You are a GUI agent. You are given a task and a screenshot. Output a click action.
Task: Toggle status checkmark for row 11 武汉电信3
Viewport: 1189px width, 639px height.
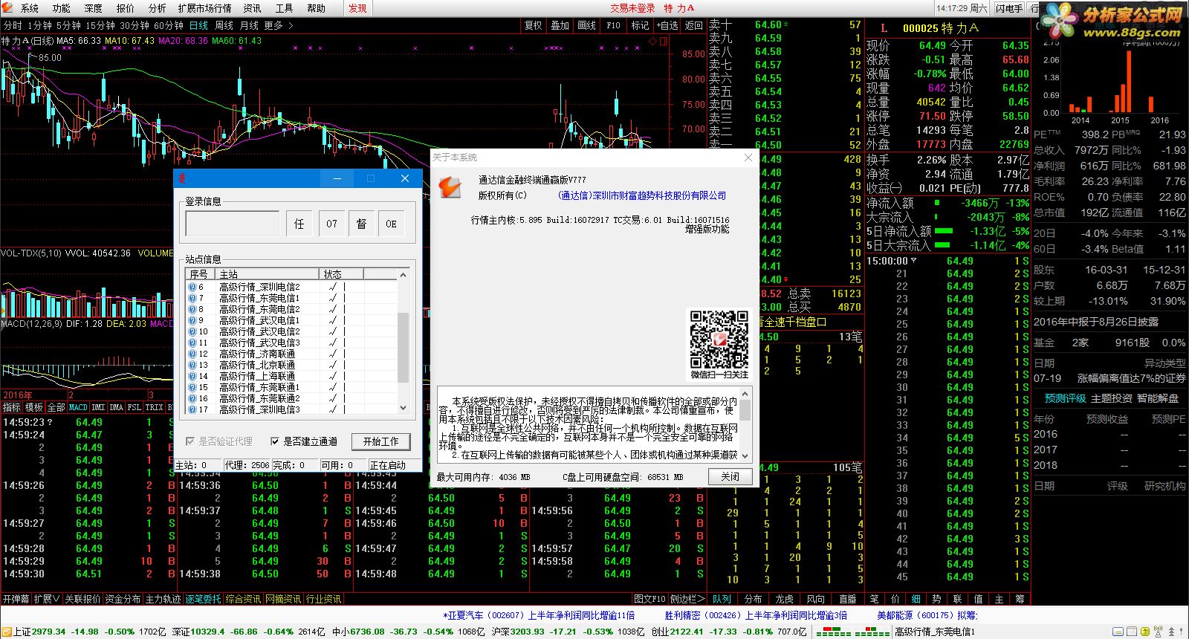(x=333, y=343)
